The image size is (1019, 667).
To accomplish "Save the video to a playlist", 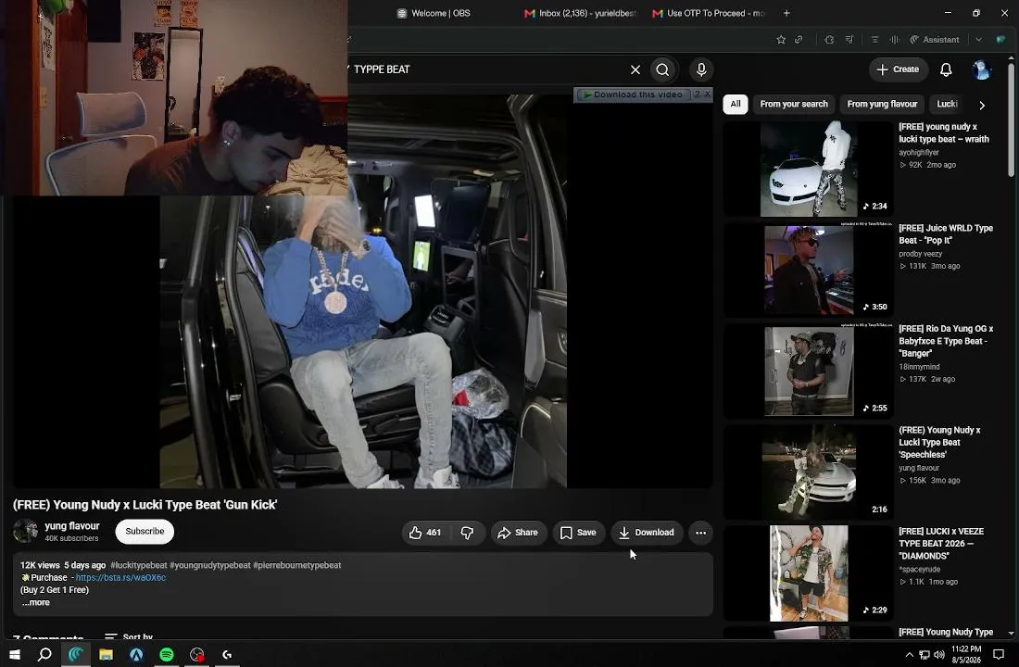I will click(x=578, y=533).
